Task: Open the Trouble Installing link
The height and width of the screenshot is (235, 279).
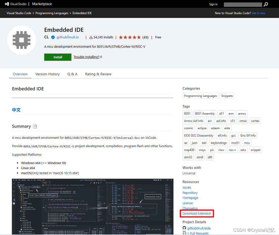Action: coord(88,57)
